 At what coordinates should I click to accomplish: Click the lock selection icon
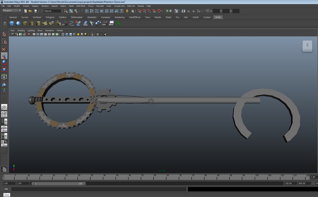pos(127,11)
